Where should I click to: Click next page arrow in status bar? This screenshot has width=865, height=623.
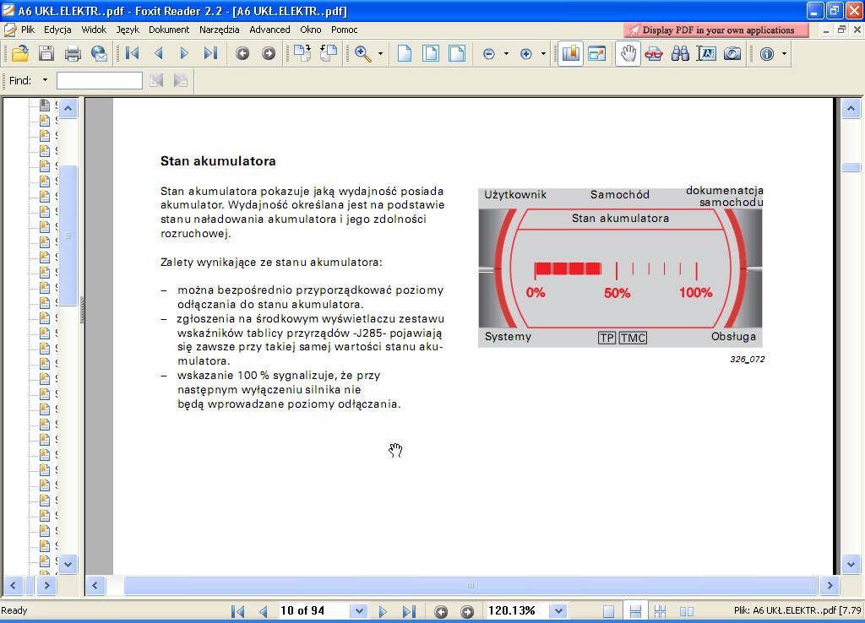tap(383, 611)
